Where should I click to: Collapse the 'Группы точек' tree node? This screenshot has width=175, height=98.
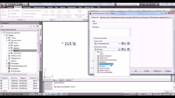coord(7,41)
